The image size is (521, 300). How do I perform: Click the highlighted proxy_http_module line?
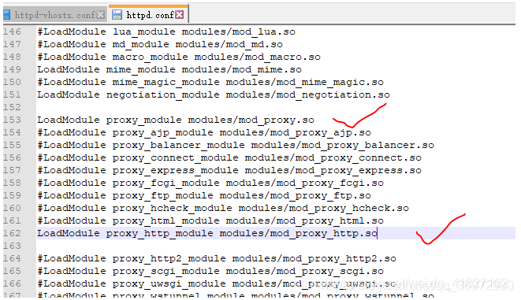(207, 234)
